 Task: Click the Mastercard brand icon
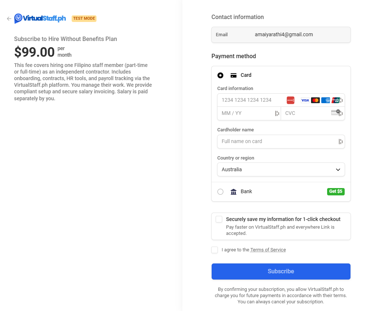(315, 100)
